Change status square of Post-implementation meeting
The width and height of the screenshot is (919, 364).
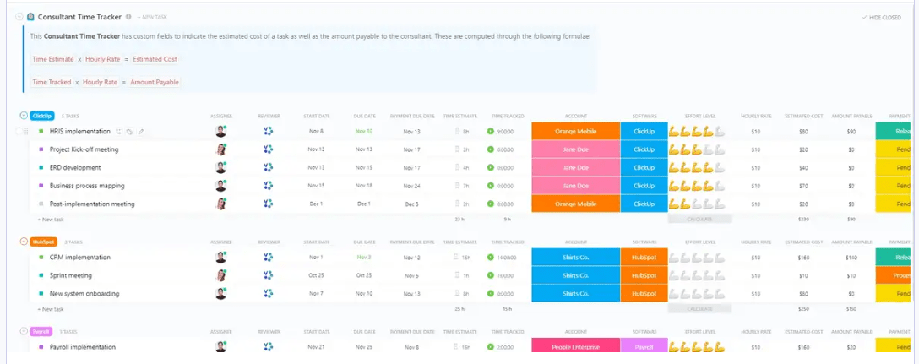point(41,204)
